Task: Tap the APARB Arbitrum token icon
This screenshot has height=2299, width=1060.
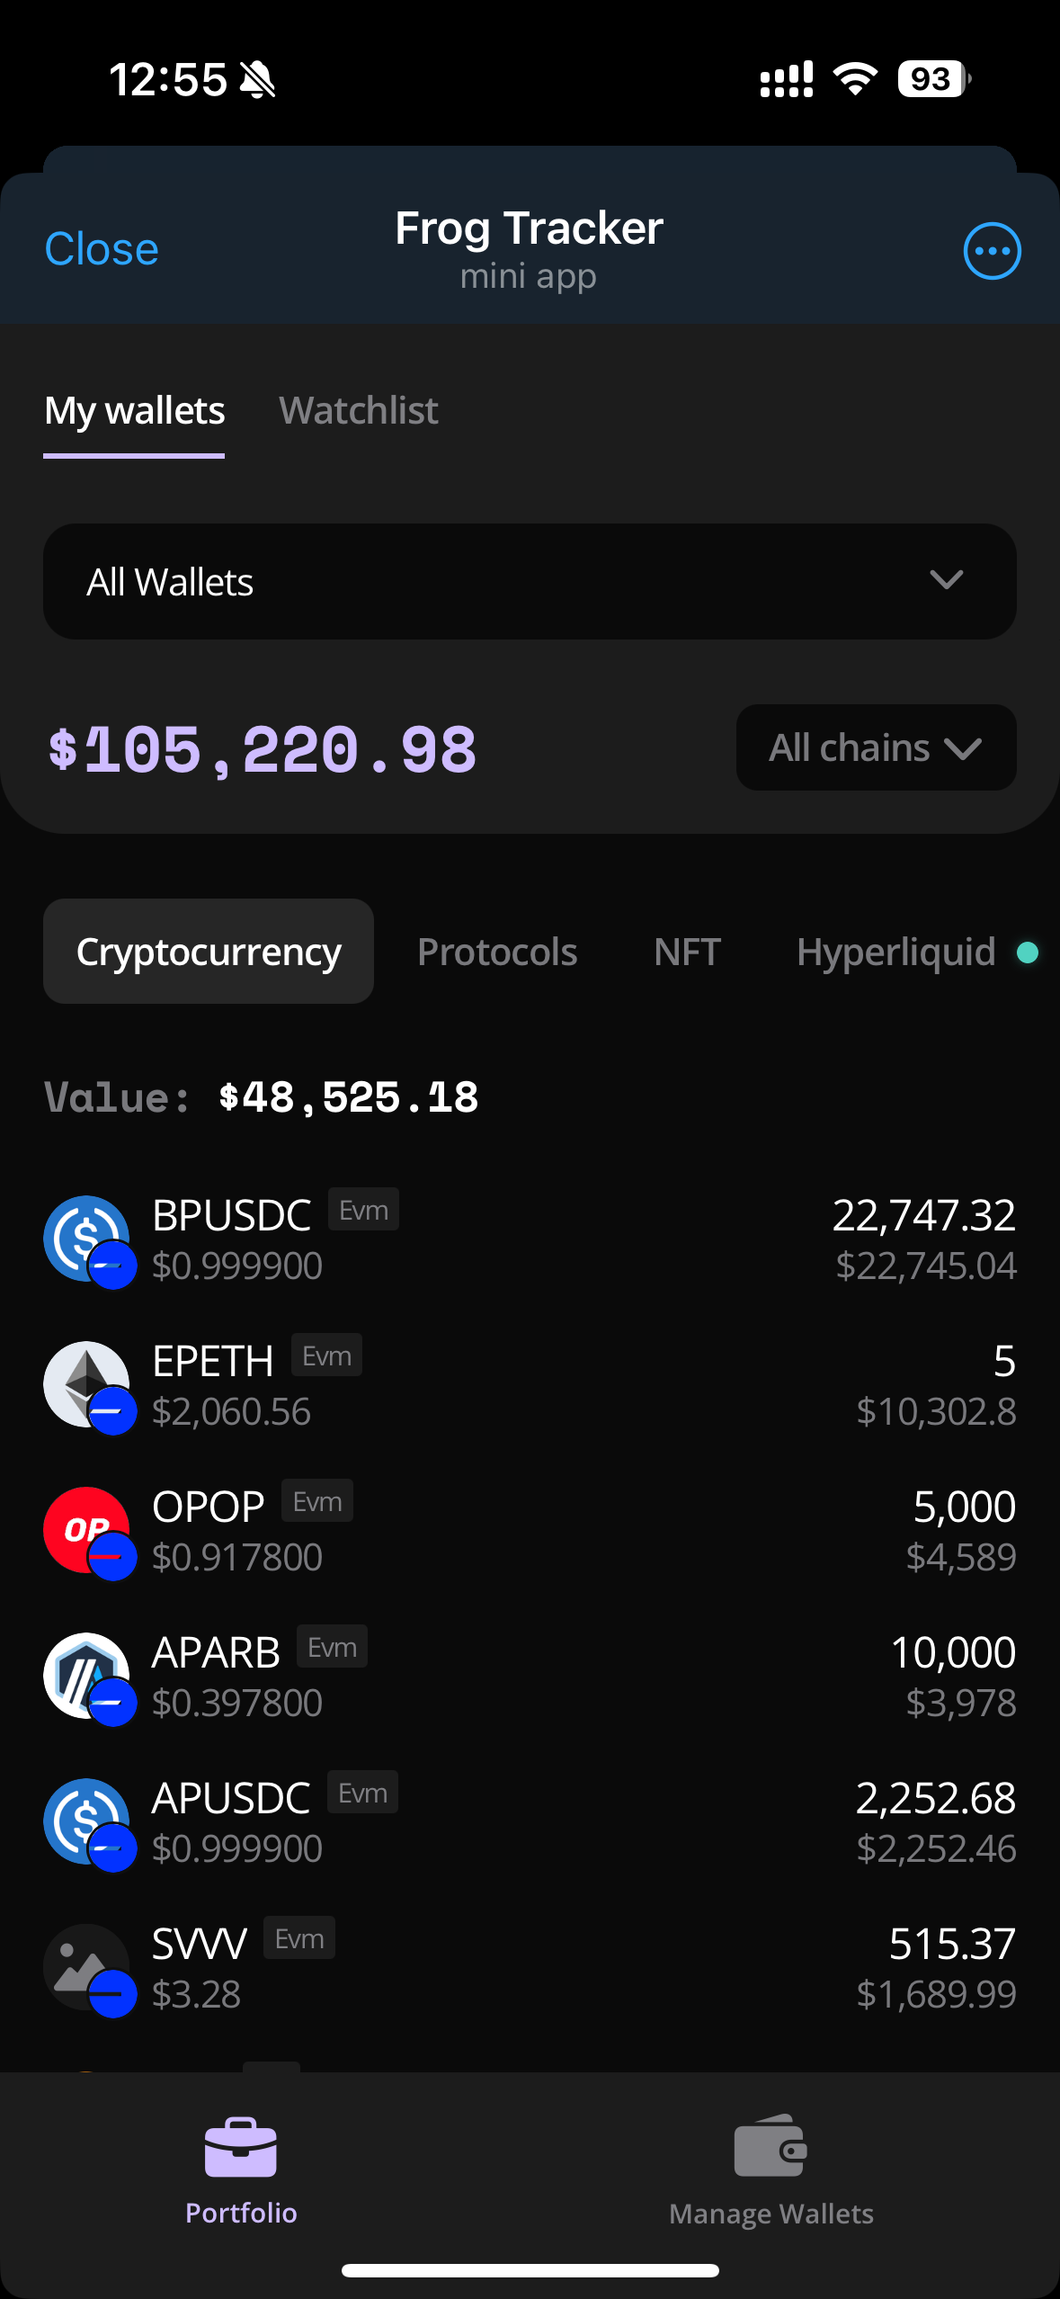Action: 87,1676
